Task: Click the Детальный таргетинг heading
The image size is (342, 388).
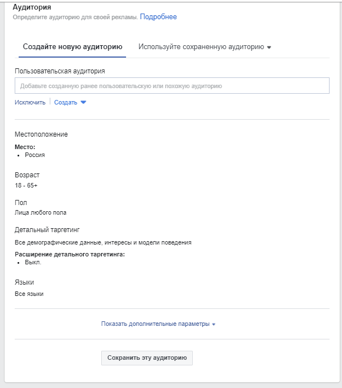Action: [x=47, y=230]
